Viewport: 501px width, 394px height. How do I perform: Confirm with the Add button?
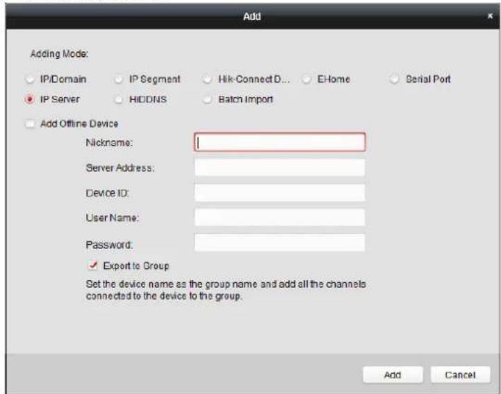tap(393, 375)
